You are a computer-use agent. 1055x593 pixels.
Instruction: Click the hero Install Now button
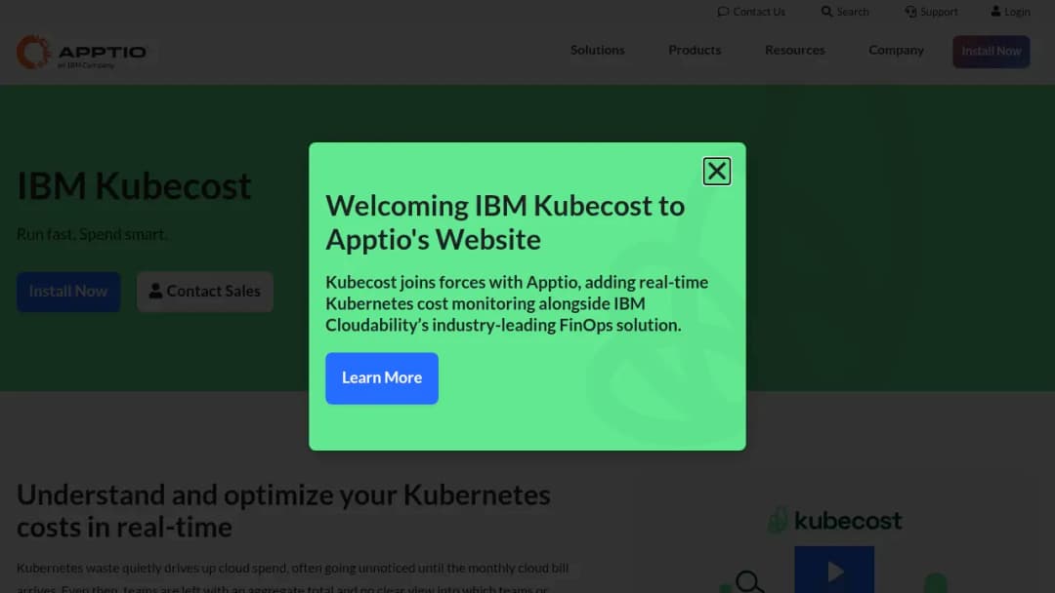[x=68, y=292]
